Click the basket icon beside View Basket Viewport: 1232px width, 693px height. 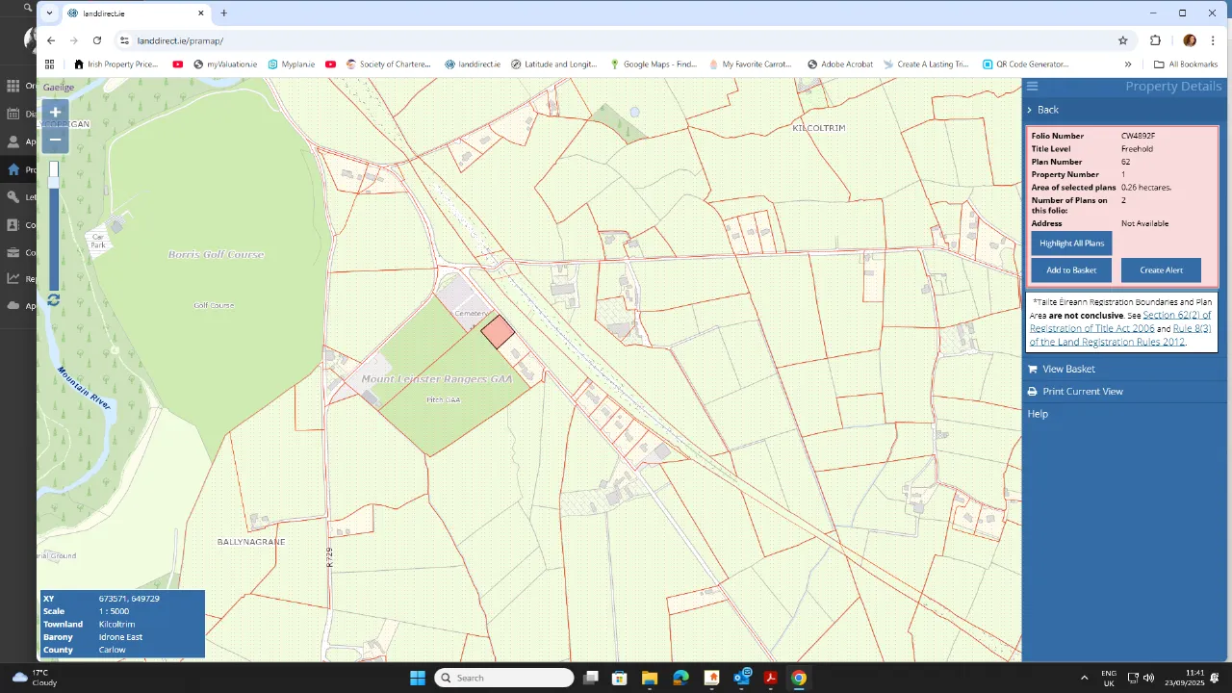coord(1032,369)
